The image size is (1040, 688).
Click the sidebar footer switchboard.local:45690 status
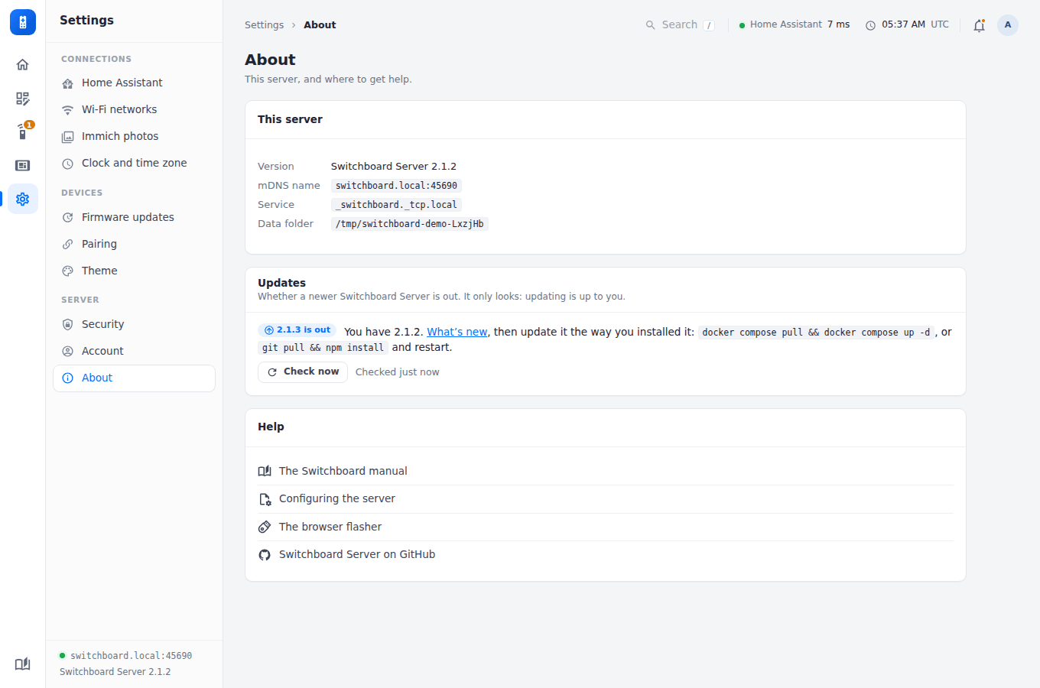(x=126, y=656)
